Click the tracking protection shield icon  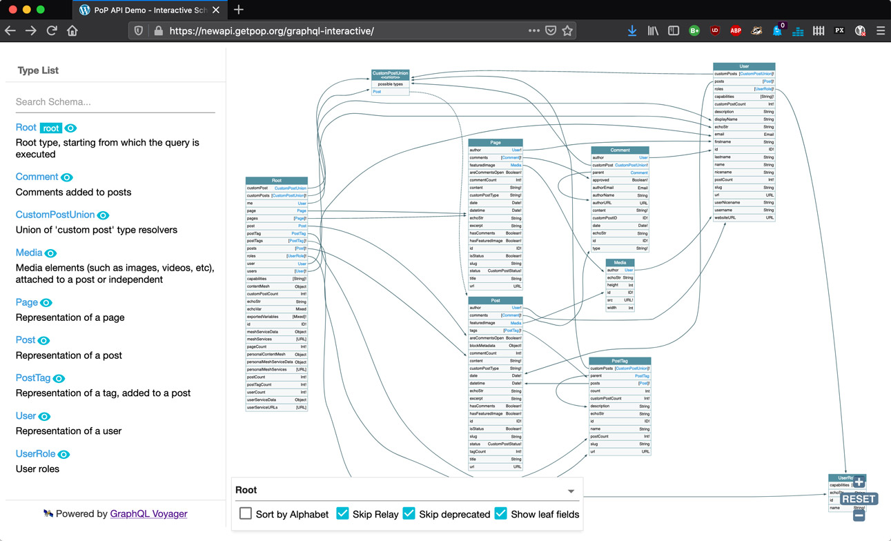(x=139, y=31)
